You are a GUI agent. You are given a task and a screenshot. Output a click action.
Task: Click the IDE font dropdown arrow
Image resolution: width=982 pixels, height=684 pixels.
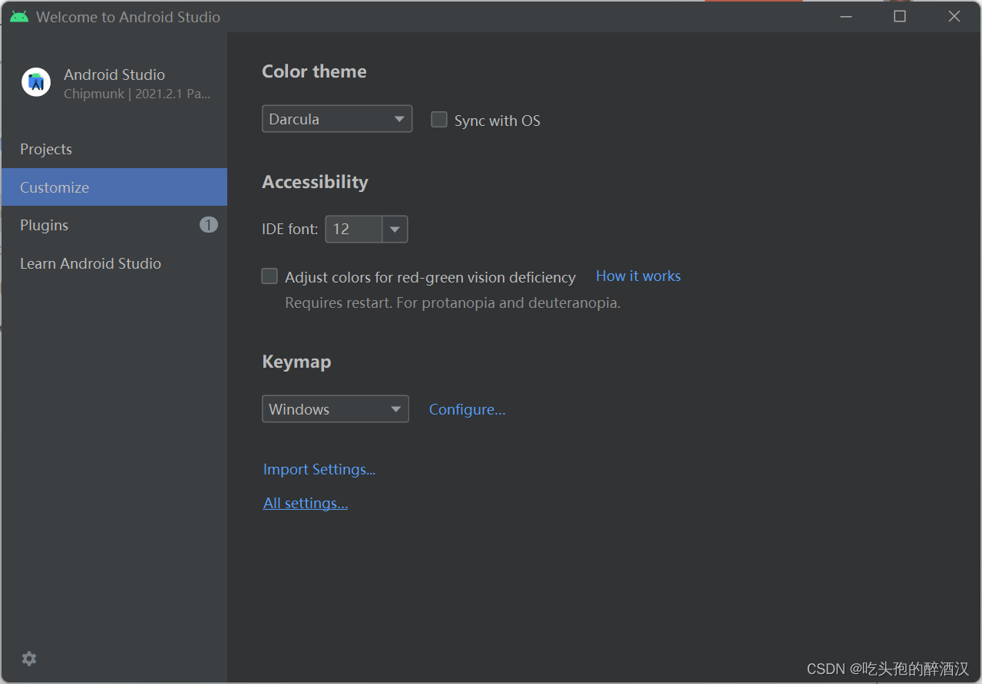395,229
